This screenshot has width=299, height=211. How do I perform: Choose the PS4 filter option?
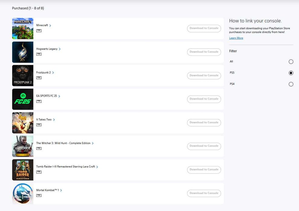291,84
